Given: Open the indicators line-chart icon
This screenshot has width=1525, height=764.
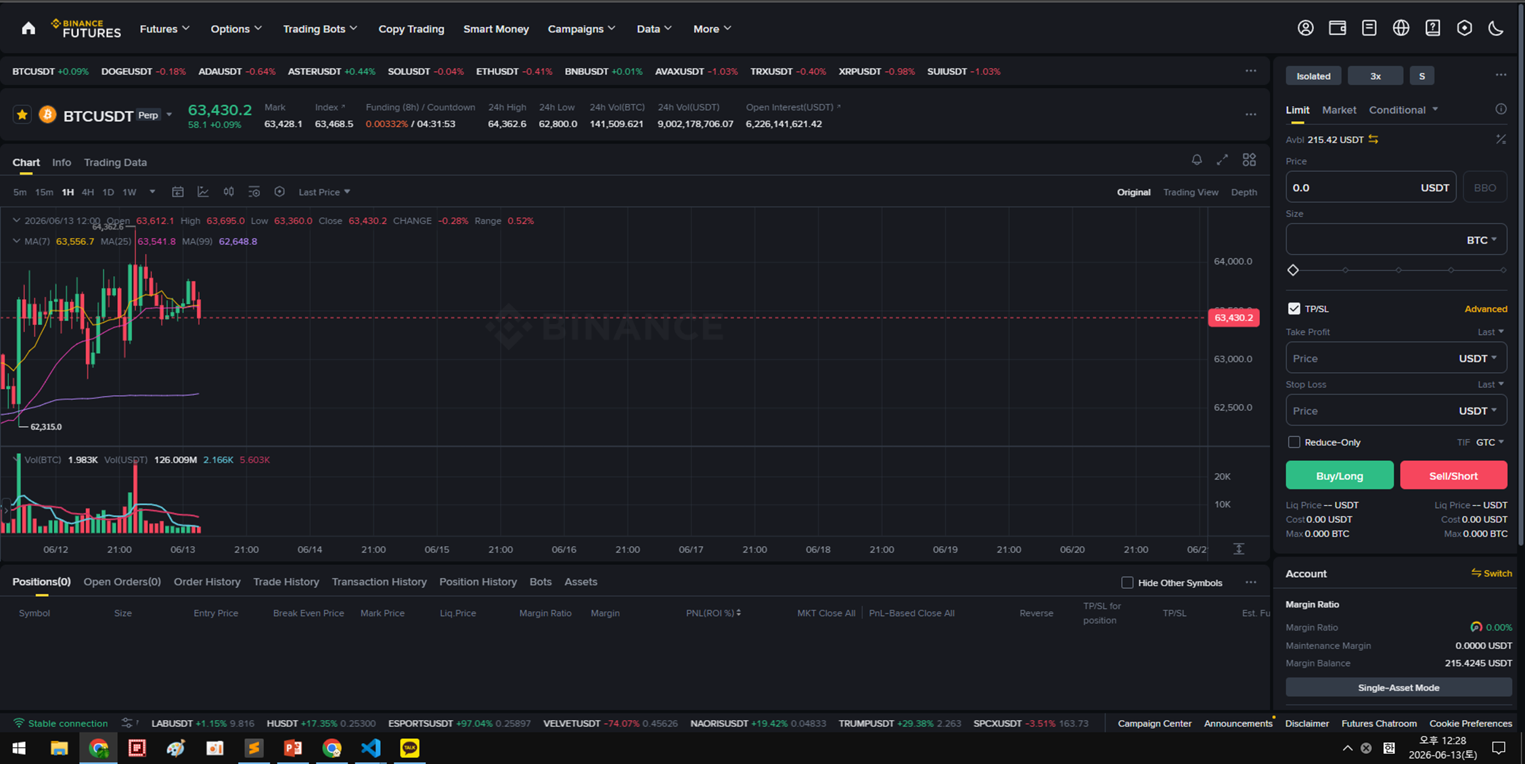Looking at the screenshot, I should coord(203,192).
